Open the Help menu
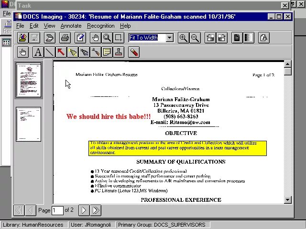 125,26
